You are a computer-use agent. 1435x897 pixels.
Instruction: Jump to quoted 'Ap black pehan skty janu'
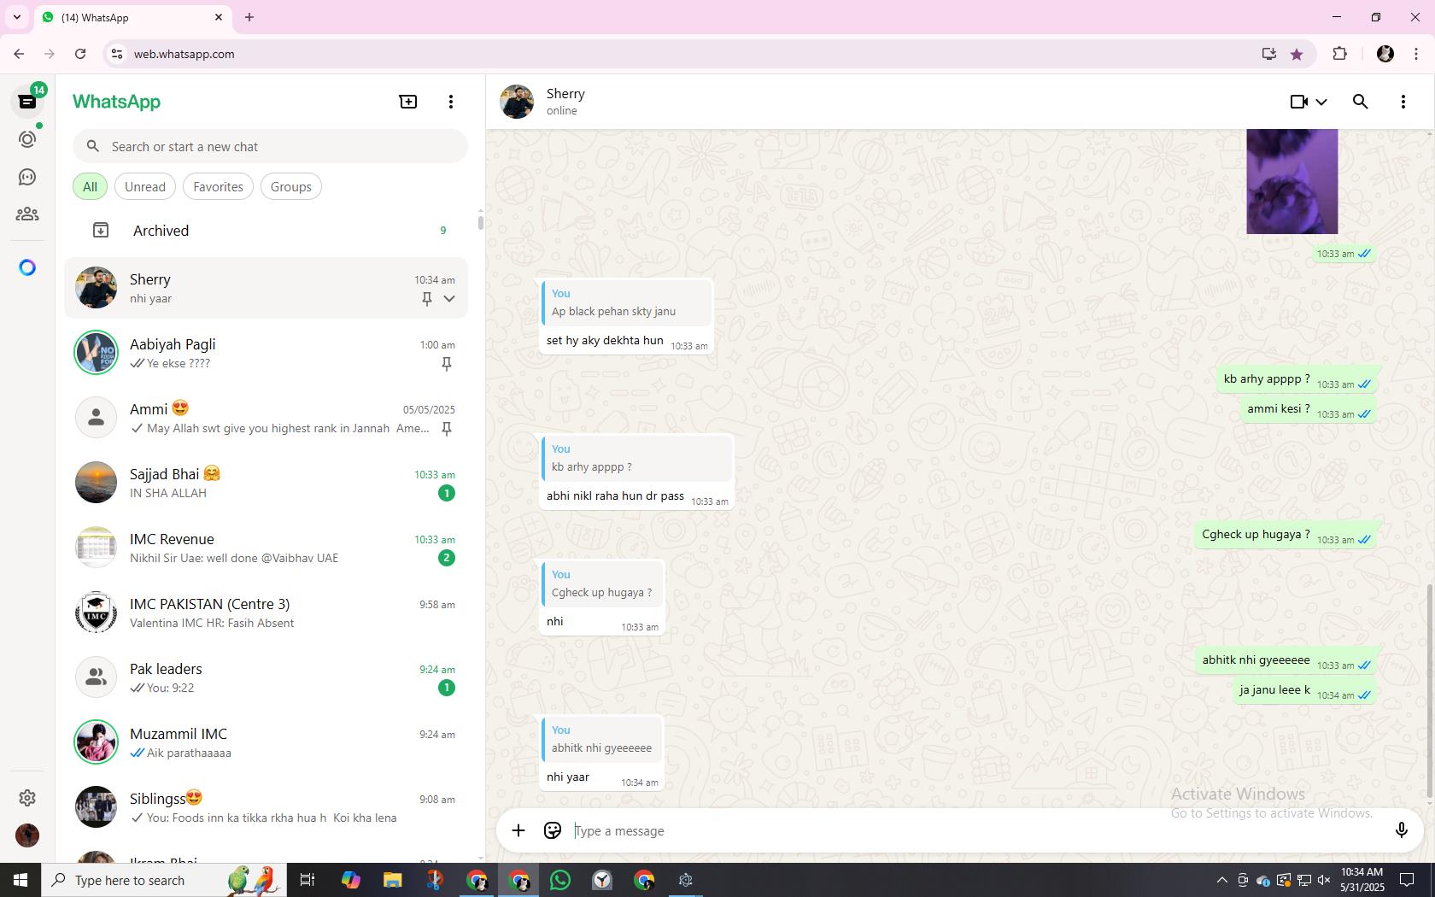[627, 302]
